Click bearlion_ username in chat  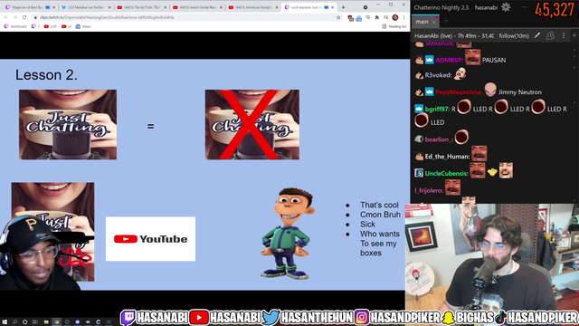point(439,139)
